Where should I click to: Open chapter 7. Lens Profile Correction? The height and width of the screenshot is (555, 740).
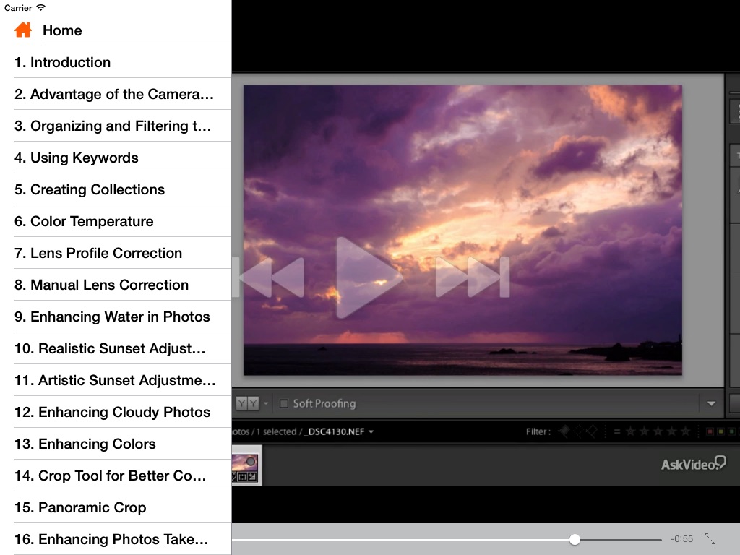pyautogui.click(x=116, y=253)
